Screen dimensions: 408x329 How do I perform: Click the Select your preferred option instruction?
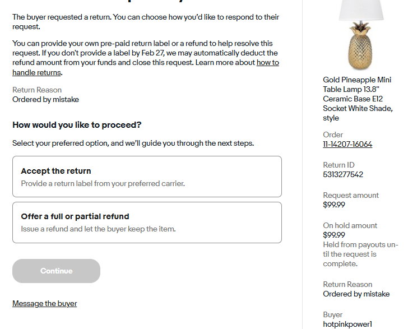pyautogui.click(x=133, y=143)
